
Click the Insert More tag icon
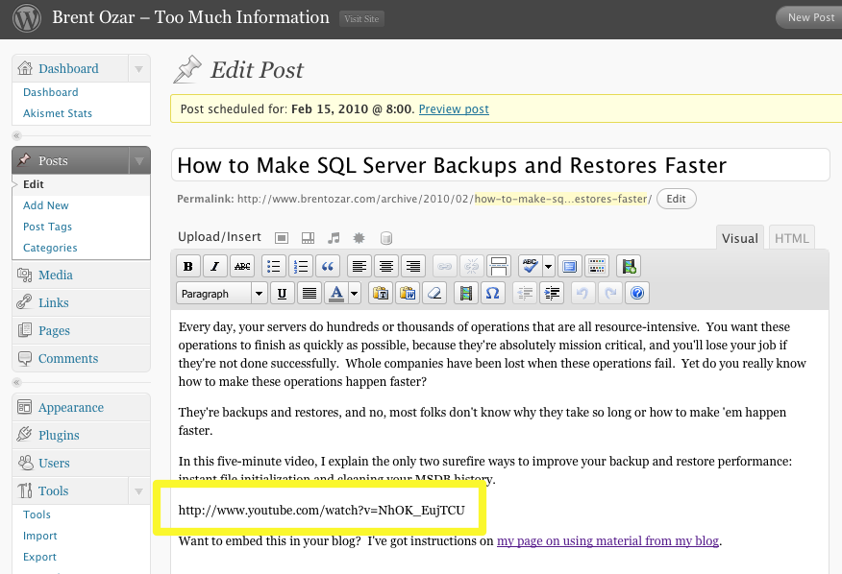(x=499, y=267)
